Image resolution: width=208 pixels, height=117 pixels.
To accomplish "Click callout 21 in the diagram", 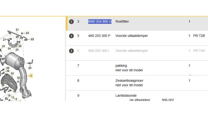I will click(x=17, y=30).
